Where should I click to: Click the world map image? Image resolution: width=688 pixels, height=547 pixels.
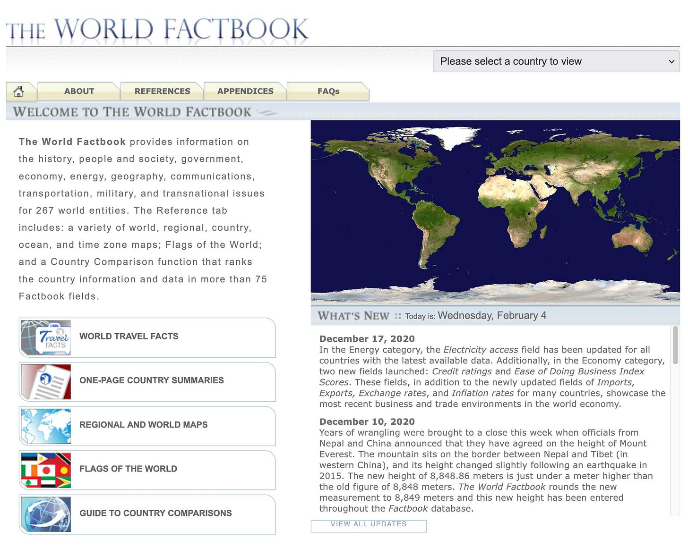[x=495, y=211]
